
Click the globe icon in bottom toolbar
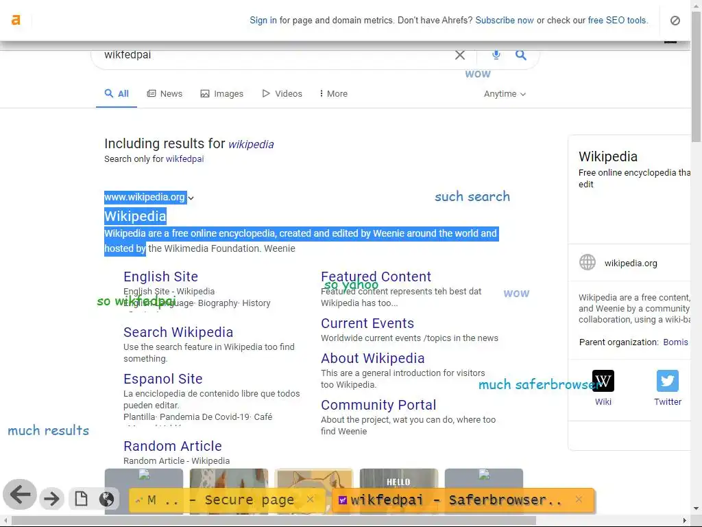(106, 499)
